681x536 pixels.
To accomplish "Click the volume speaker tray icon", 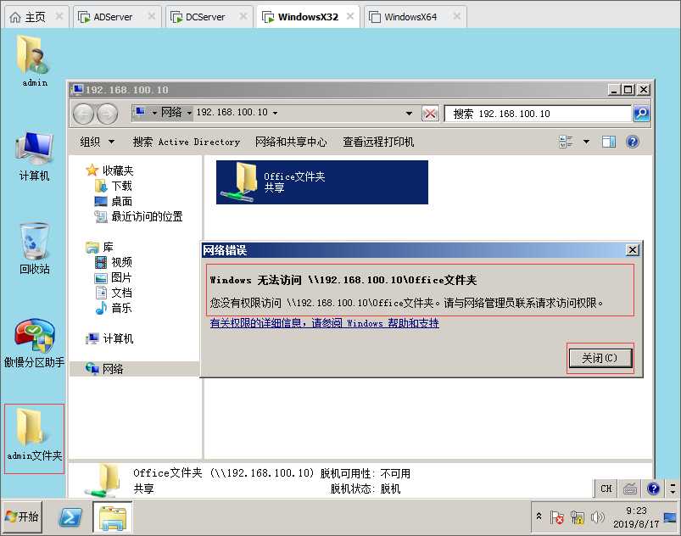I will [598, 516].
